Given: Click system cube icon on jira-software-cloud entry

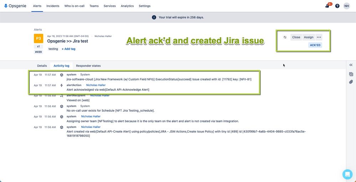Looking at the screenshot, I should point(62,75).
